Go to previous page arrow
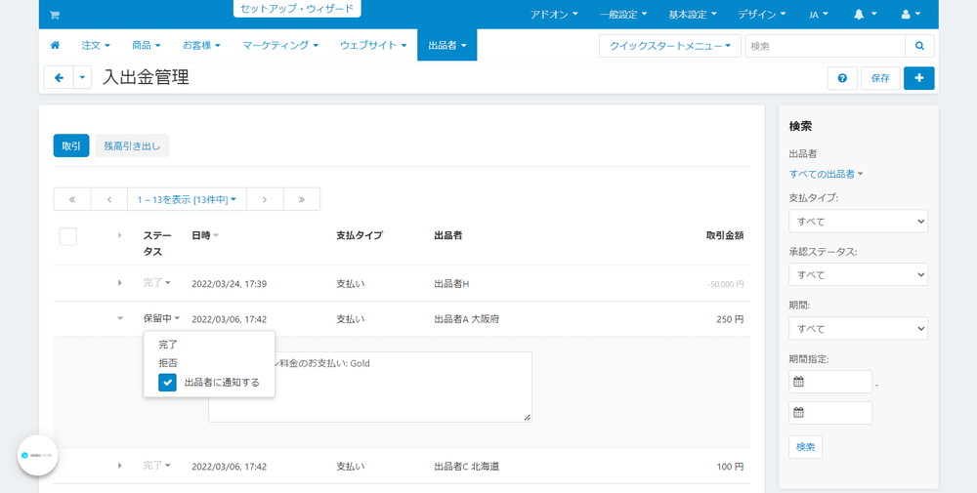The width and height of the screenshot is (977, 493). click(109, 199)
